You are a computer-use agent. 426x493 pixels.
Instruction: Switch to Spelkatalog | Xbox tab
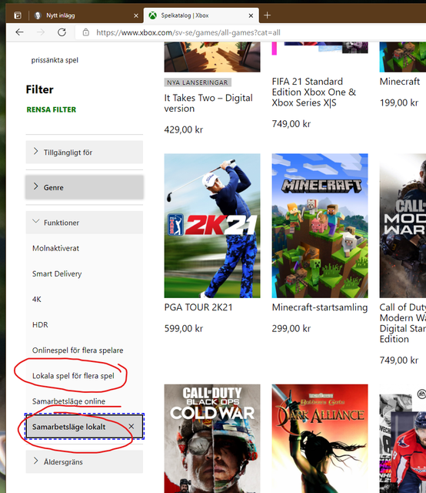coord(201,15)
